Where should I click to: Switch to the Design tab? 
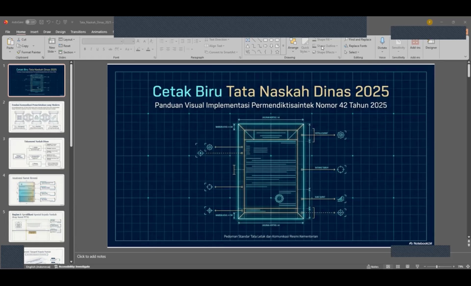point(61,32)
